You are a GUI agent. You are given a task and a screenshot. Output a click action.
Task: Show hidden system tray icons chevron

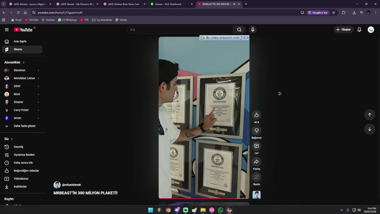[341, 210]
